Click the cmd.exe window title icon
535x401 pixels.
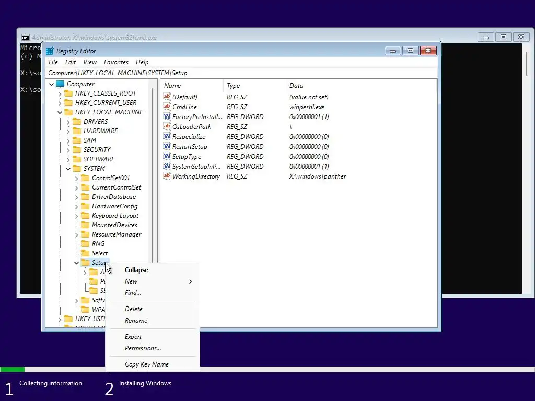pos(25,38)
